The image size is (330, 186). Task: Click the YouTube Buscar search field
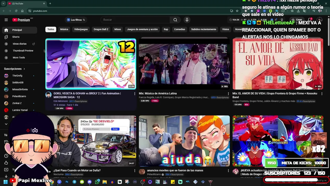point(135,20)
